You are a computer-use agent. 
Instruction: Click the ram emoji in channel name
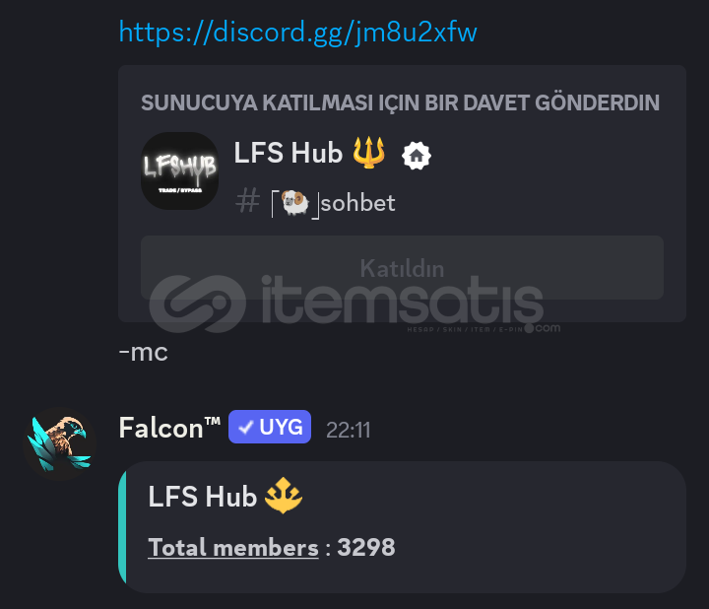click(x=295, y=202)
